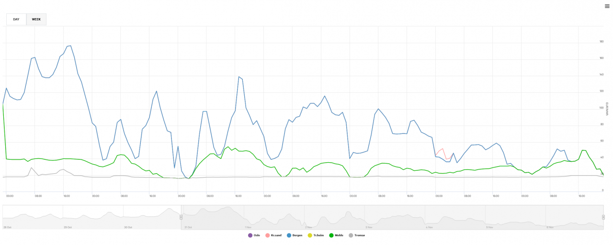Switch to the DAY view
Viewport: 613px width, 245px height.
(16, 20)
